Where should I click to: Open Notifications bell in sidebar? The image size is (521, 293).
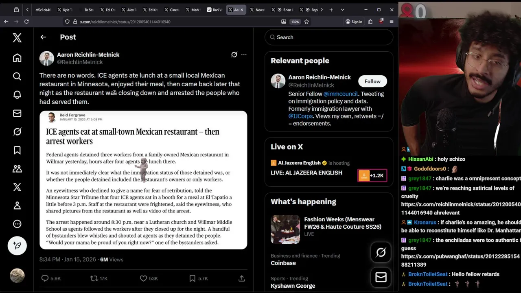tap(17, 94)
